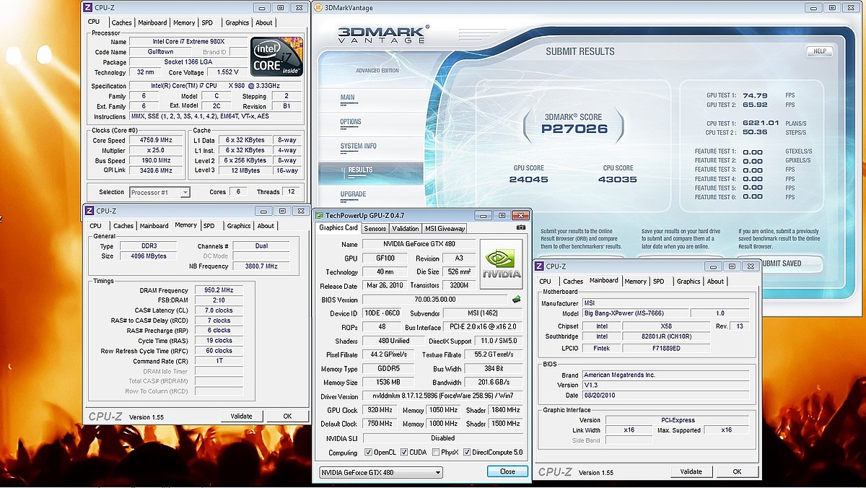Click the Intel Core i7 logo in CPU-Z
Screen dimensions: 866x488
tap(277, 58)
